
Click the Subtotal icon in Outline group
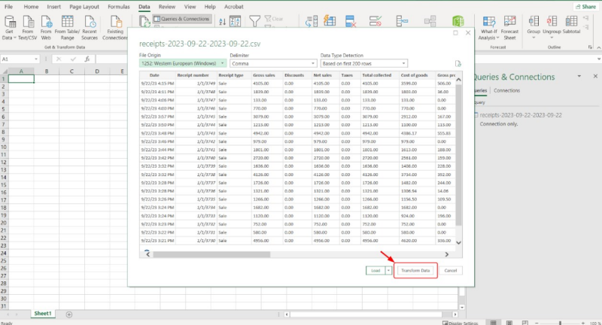coord(571,23)
